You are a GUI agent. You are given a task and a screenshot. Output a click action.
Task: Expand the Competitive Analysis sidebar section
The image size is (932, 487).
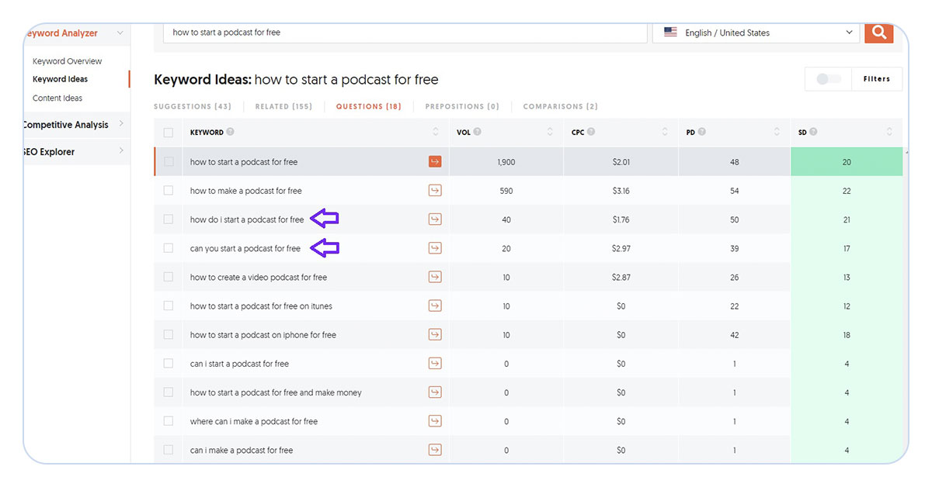point(121,124)
